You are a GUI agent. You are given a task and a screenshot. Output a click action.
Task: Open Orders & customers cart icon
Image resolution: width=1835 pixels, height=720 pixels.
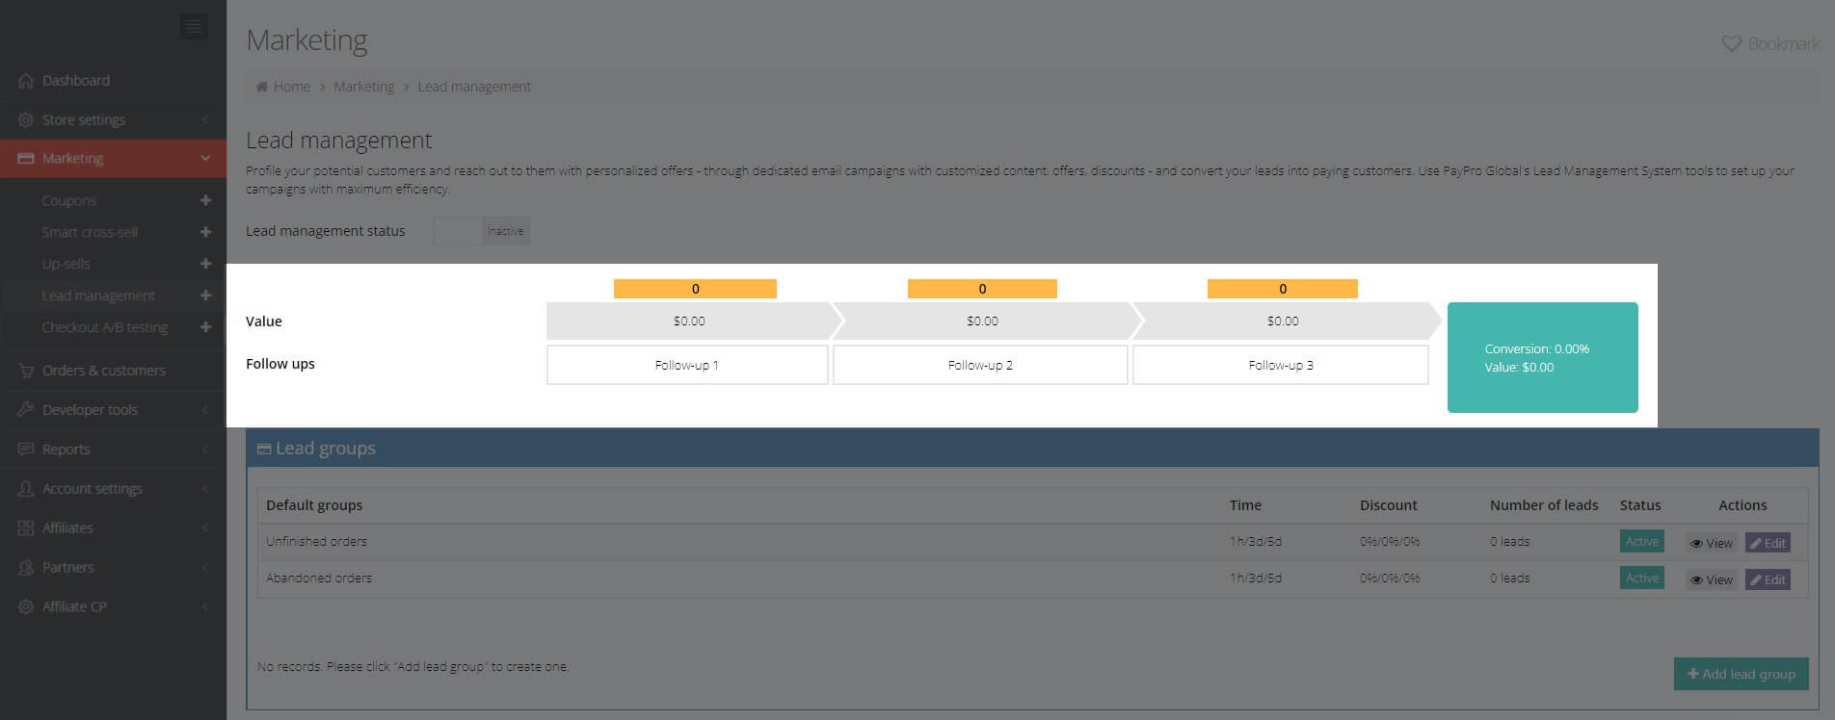click(x=26, y=371)
